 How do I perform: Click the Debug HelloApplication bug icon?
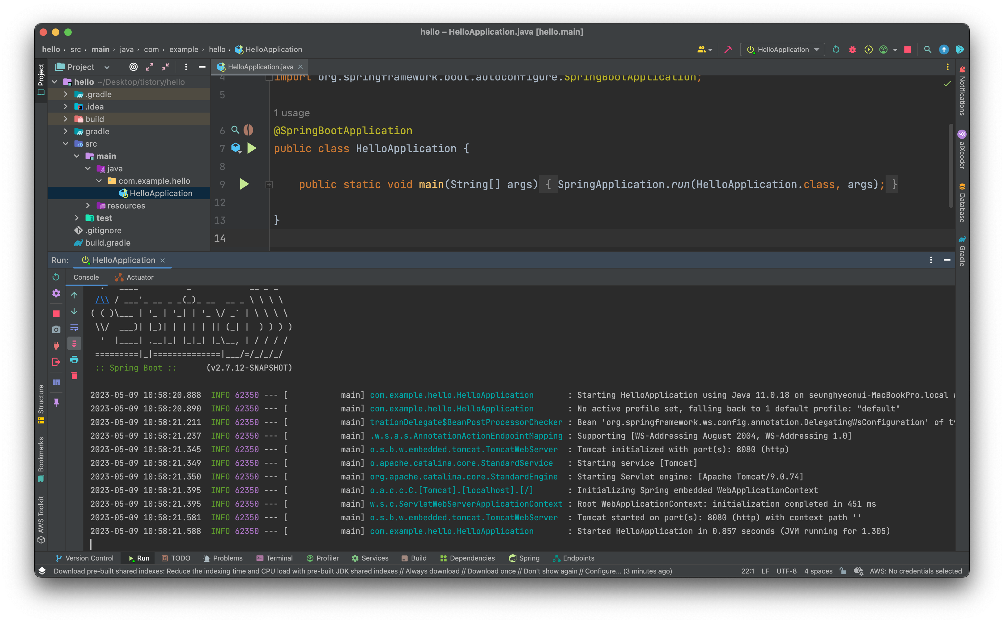(852, 49)
